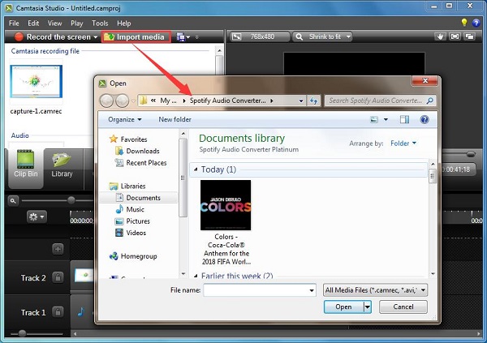Click Spotify Audio Converter in the address path
The image size is (487, 343).
227,101
